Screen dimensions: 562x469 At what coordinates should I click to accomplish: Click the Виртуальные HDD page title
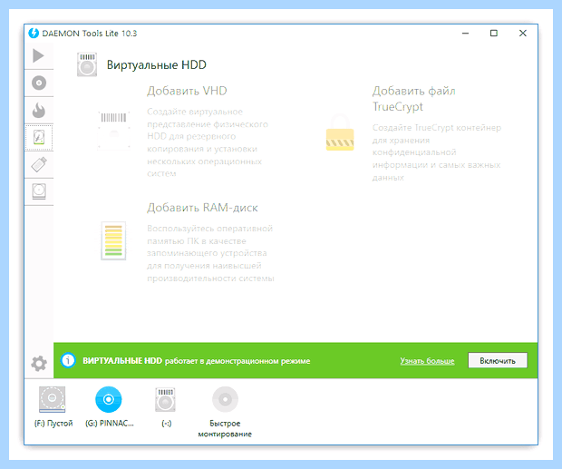[x=157, y=65]
